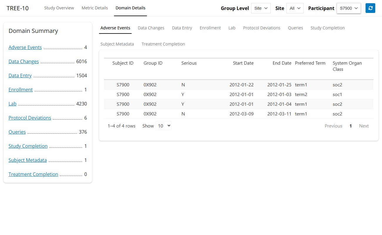Sort by the Start Date column header
The image size is (382, 235).
click(x=243, y=63)
